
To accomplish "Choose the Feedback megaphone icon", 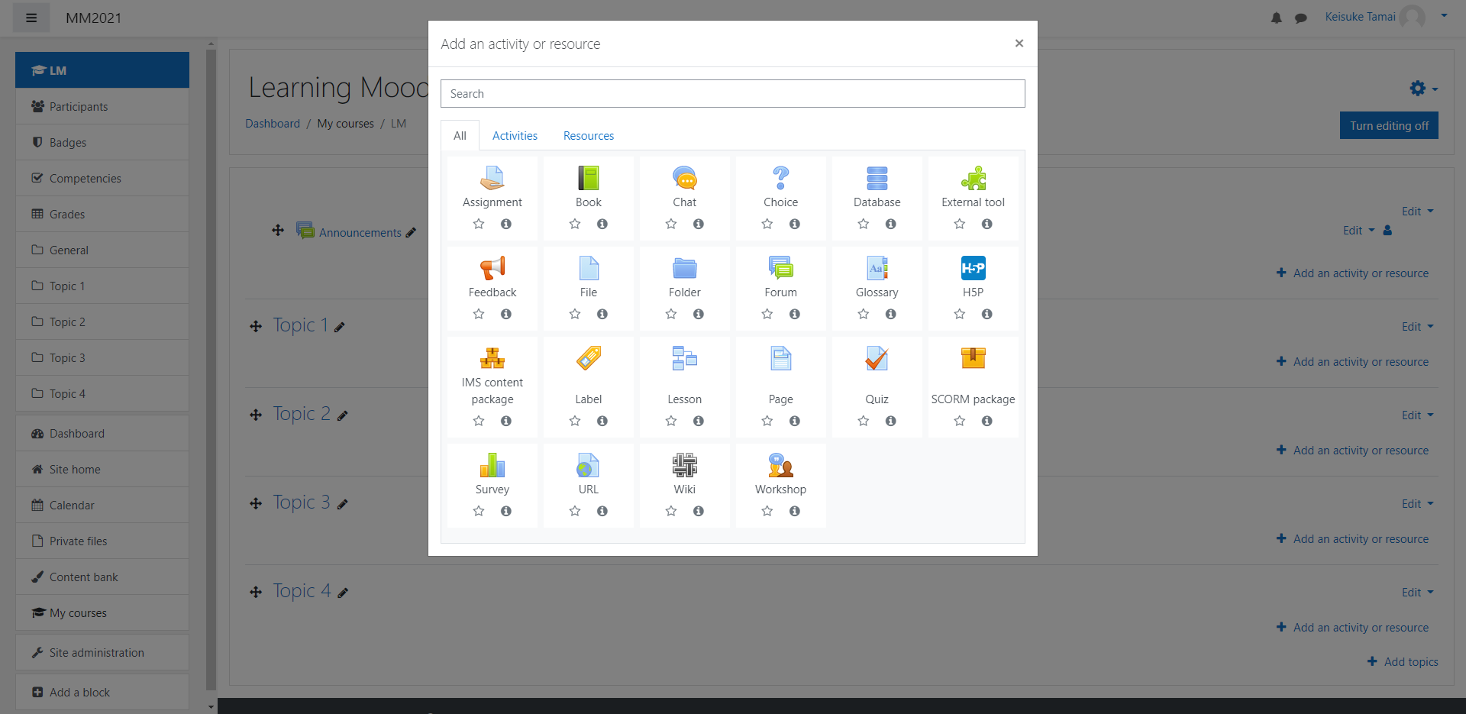I will (492, 268).
